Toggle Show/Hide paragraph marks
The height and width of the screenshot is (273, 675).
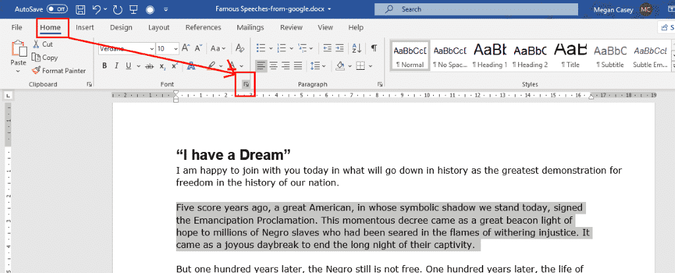click(374, 48)
